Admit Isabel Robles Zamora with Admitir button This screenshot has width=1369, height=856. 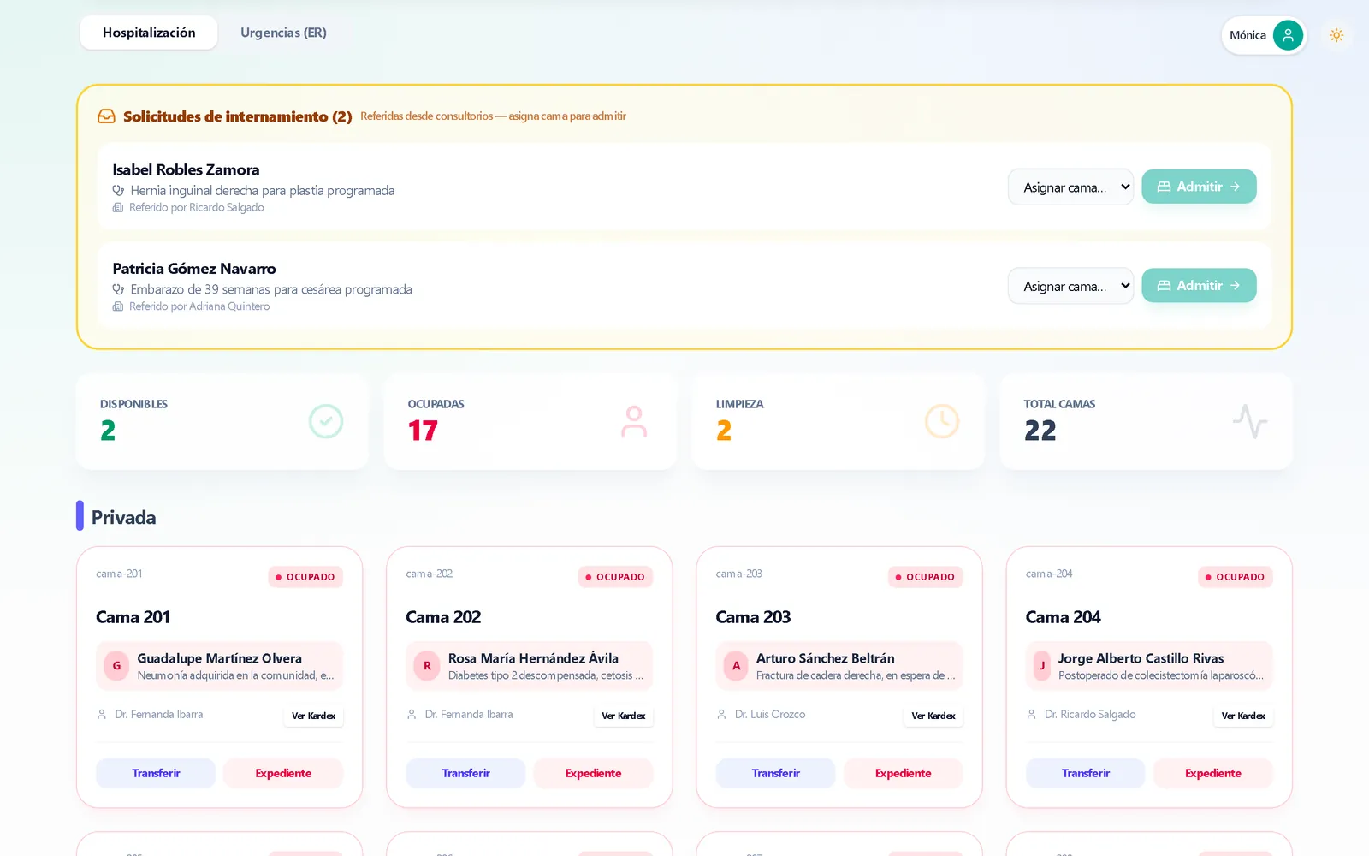click(x=1199, y=187)
